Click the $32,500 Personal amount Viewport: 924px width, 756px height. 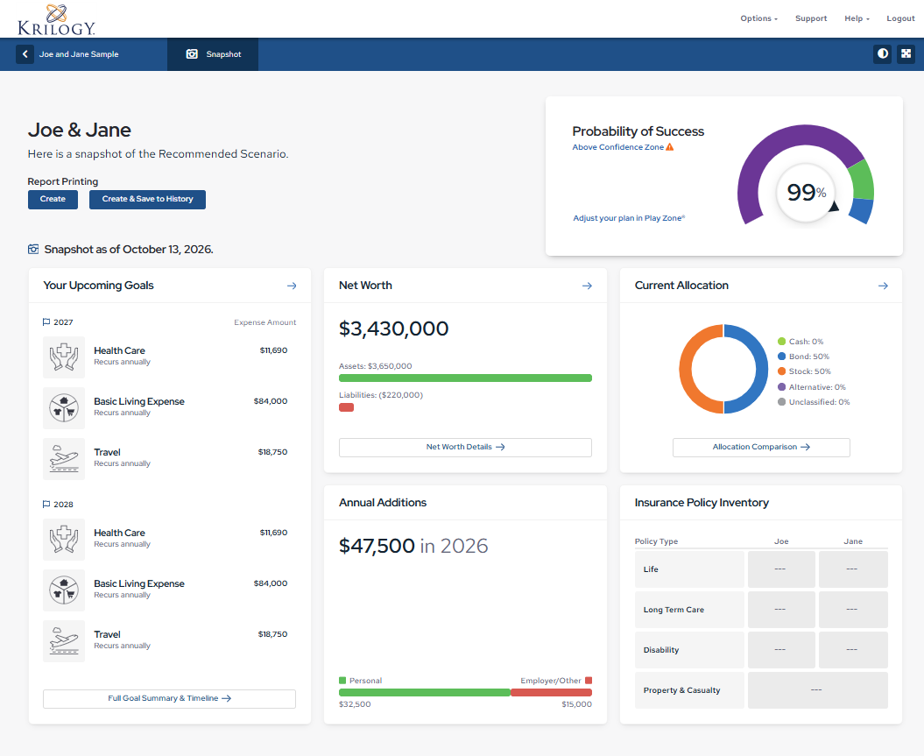[355, 704]
